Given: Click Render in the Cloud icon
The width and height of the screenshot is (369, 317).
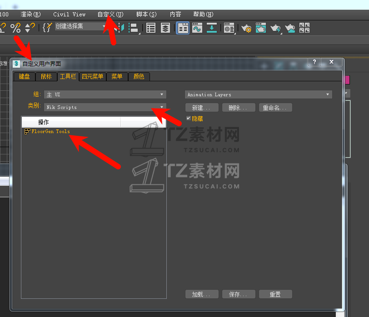Looking at the screenshot, I should (290, 28).
